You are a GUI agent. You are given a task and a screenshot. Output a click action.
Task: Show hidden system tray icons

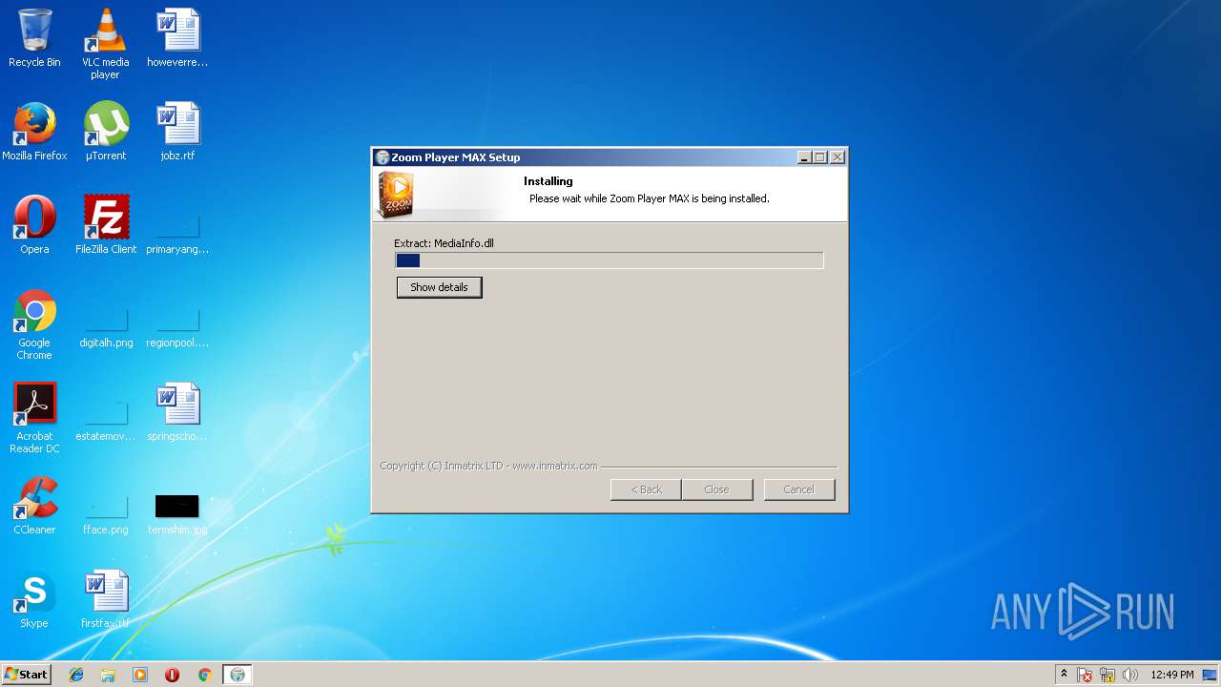(x=1065, y=675)
